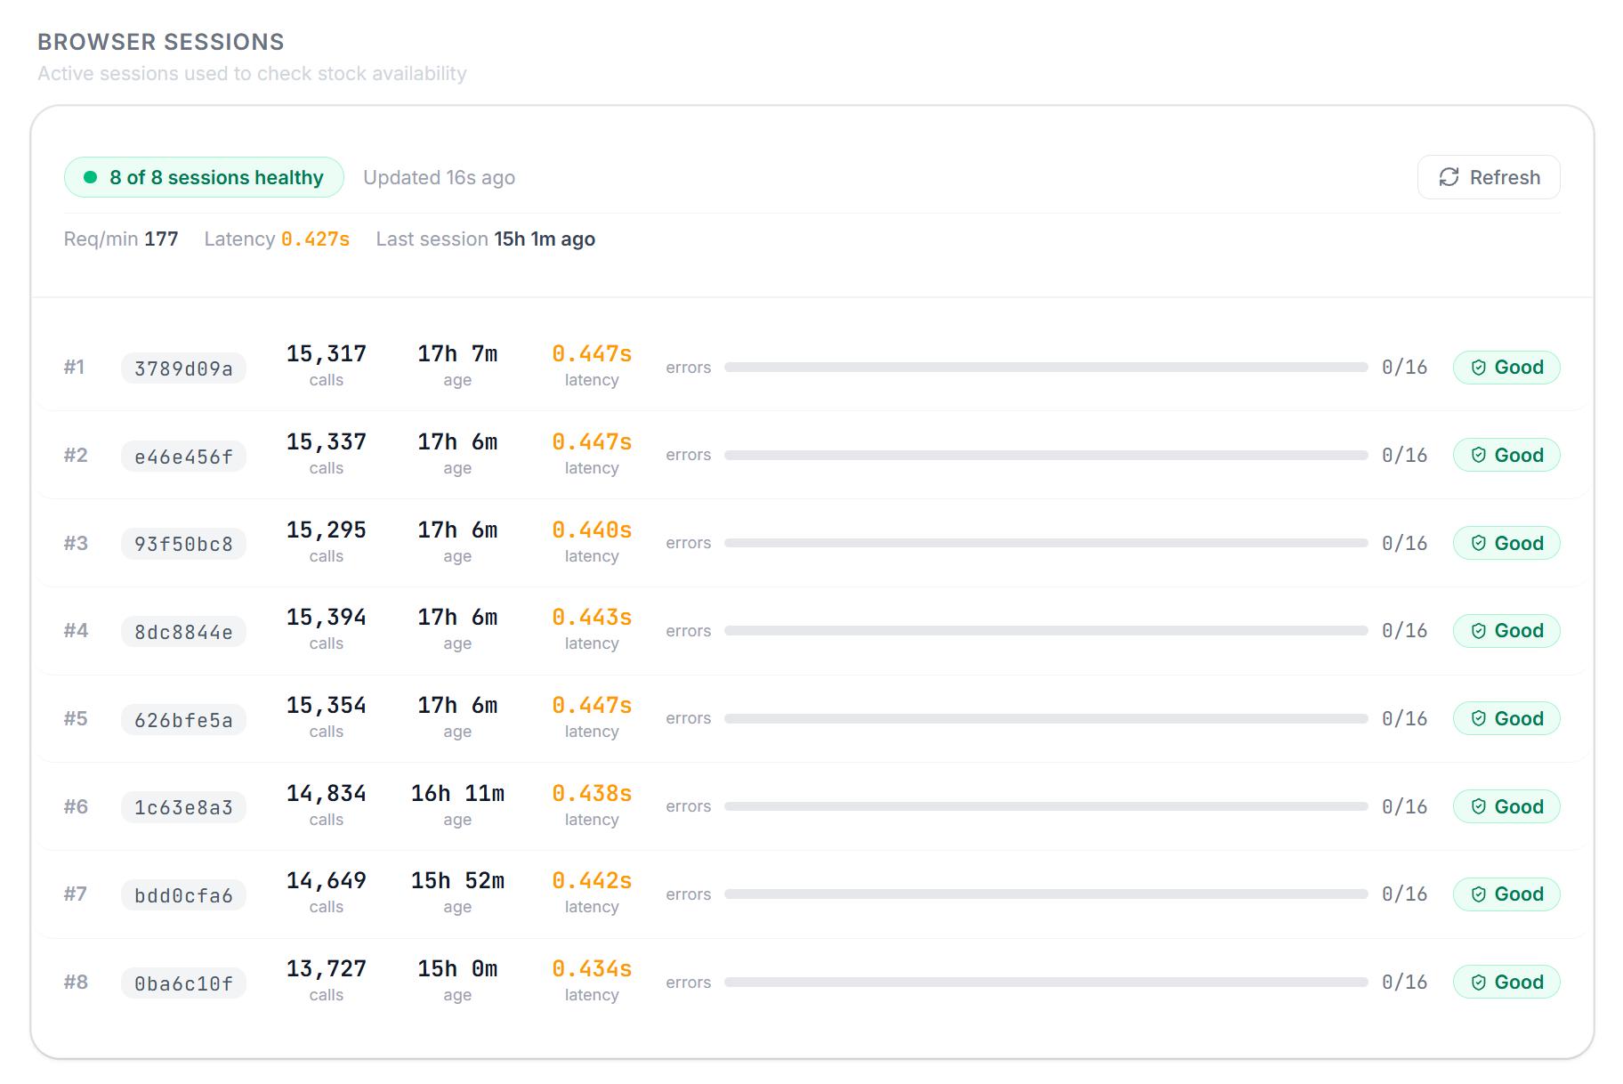1623x1084 pixels.
Task: Click the 0/16 error count for session 626bfe5a
Action: pos(1404,719)
